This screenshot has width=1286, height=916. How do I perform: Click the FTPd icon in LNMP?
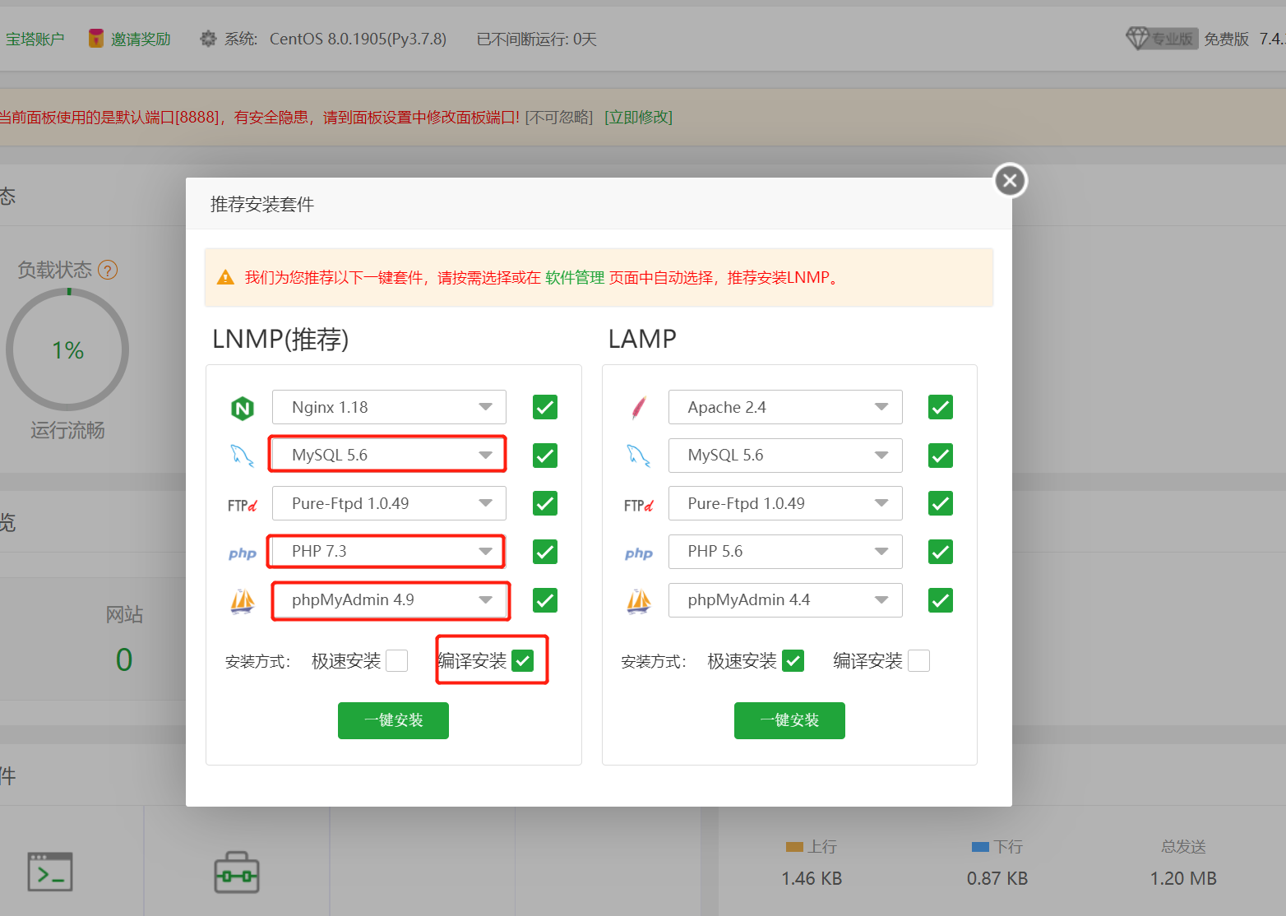tap(243, 505)
